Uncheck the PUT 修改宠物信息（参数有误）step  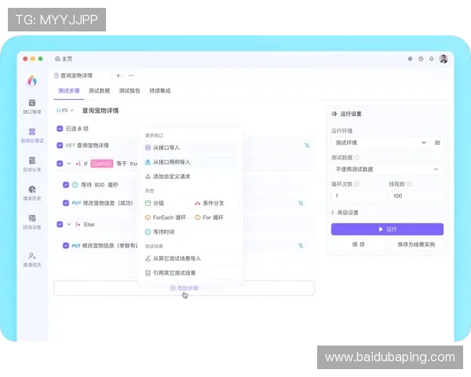tap(66, 246)
